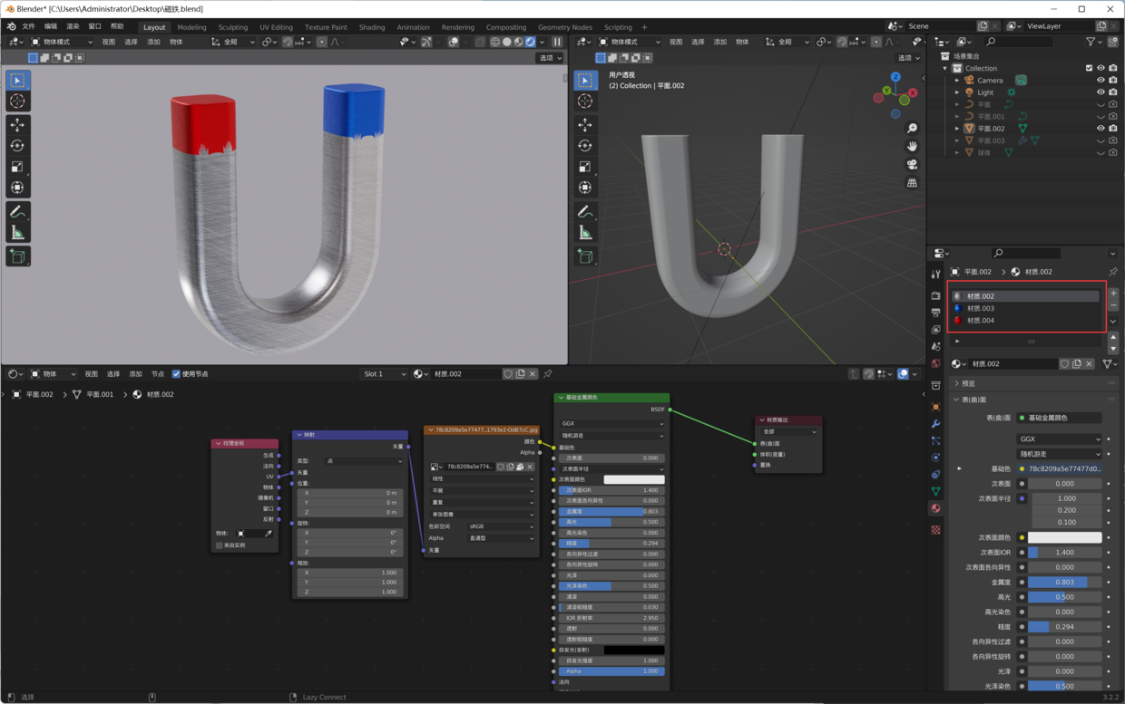Open the Render properties tab
Viewport: 1125px width, 704px height.
(935, 295)
